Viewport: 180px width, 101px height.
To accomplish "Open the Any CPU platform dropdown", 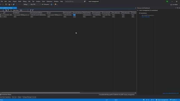I will click(35, 4).
